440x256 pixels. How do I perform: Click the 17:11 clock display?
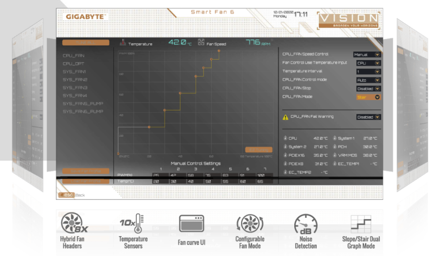301,14
